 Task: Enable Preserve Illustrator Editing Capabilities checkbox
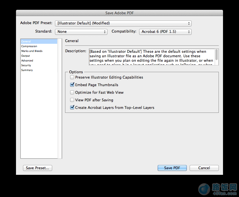(x=72, y=77)
